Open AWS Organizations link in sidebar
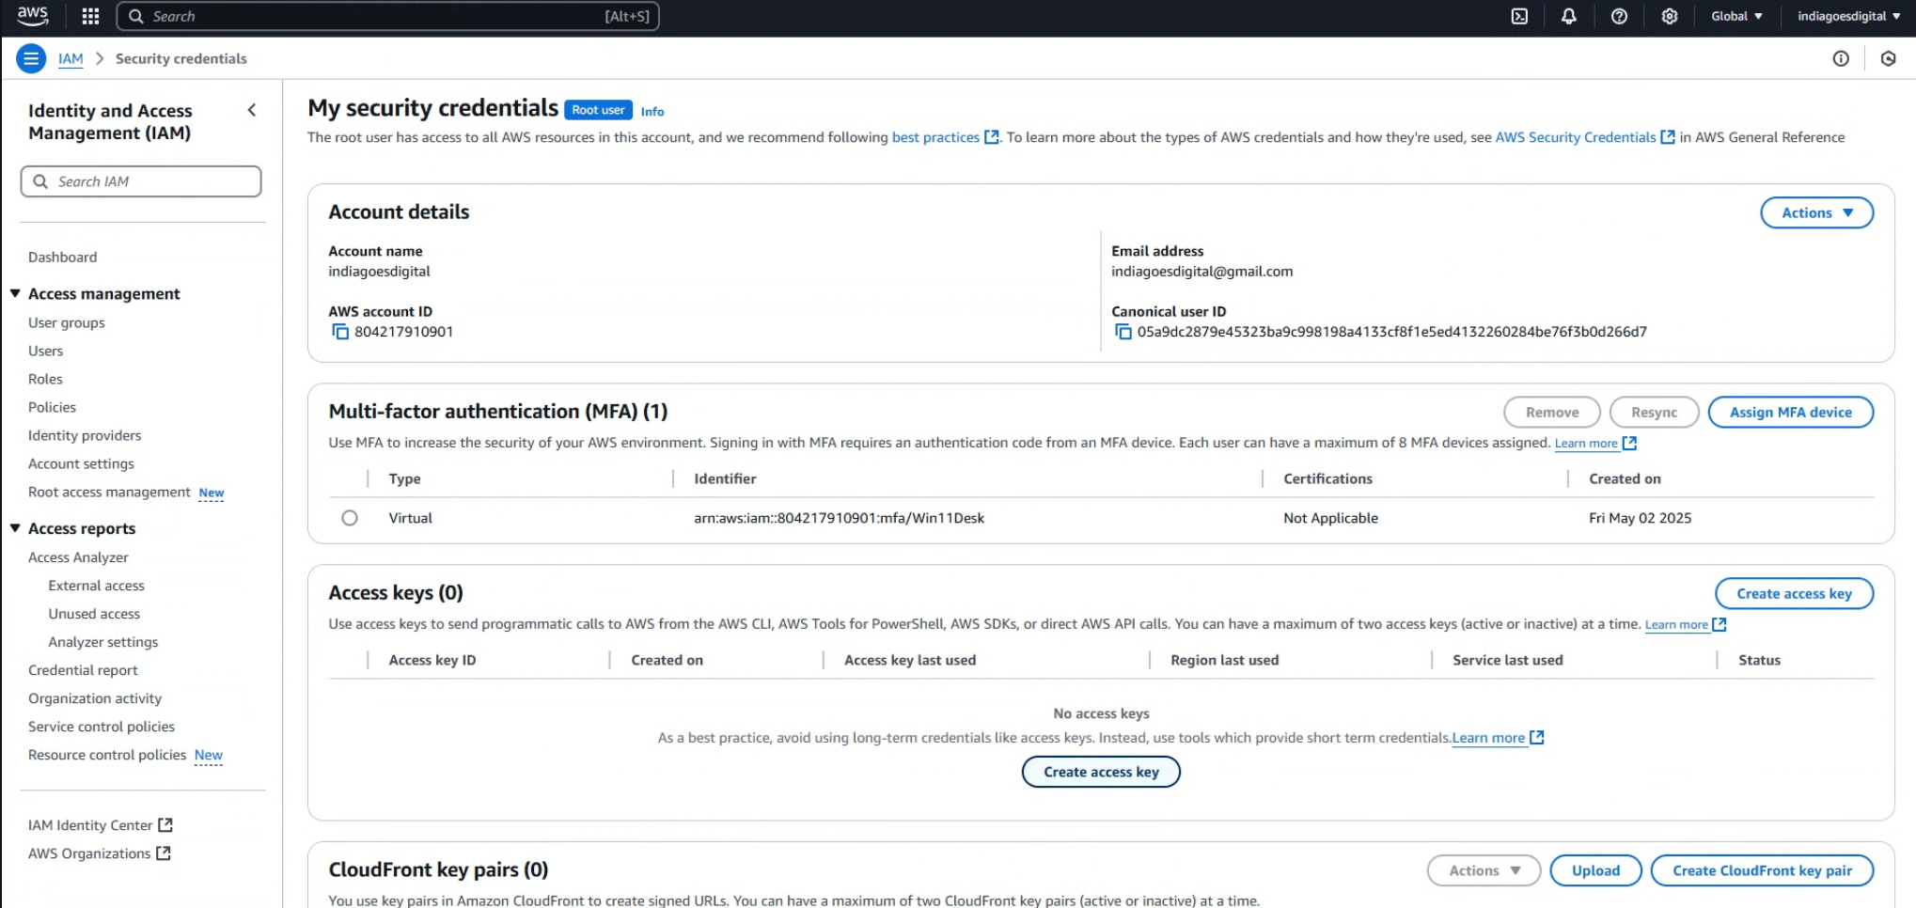 click(89, 853)
